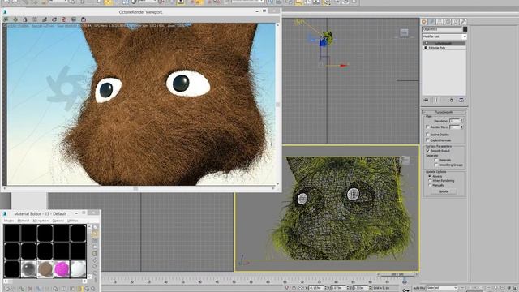Viewport: 519px width, 292px height.
Task: Click the Iterations spinner arrows
Action: (461, 121)
